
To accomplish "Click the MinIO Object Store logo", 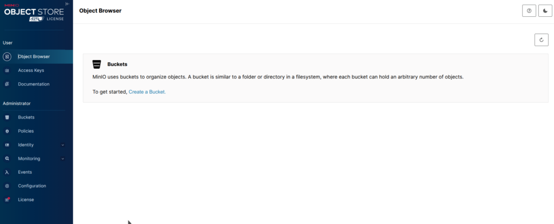I will [34, 11].
